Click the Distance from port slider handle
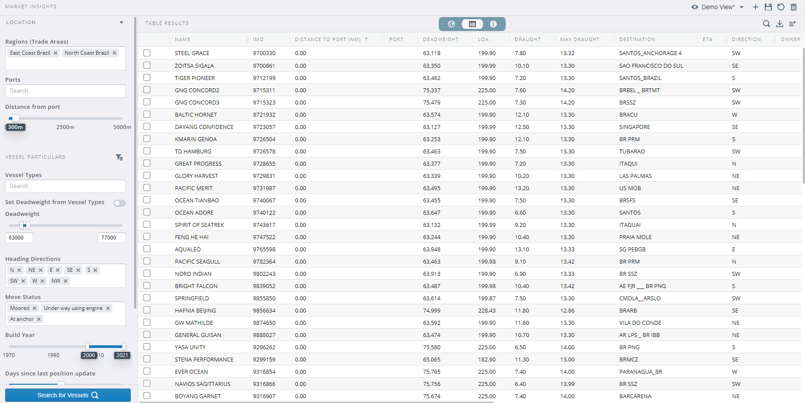 16,118
